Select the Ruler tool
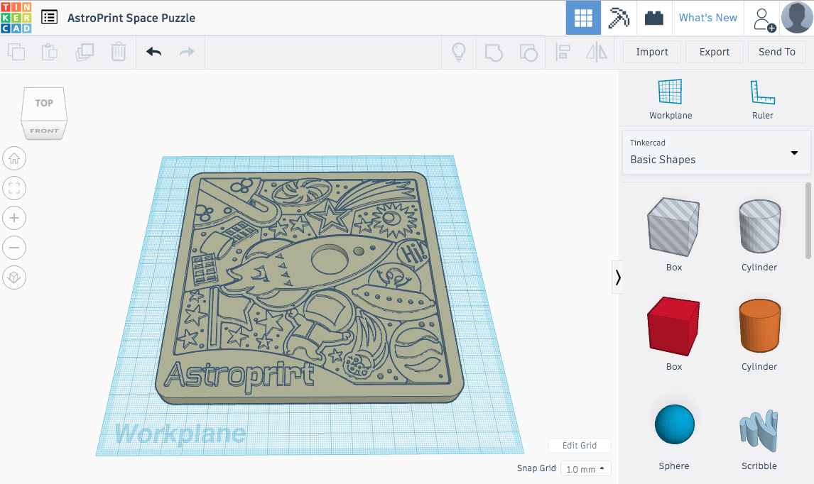This screenshot has width=814, height=484. (762, 99)
